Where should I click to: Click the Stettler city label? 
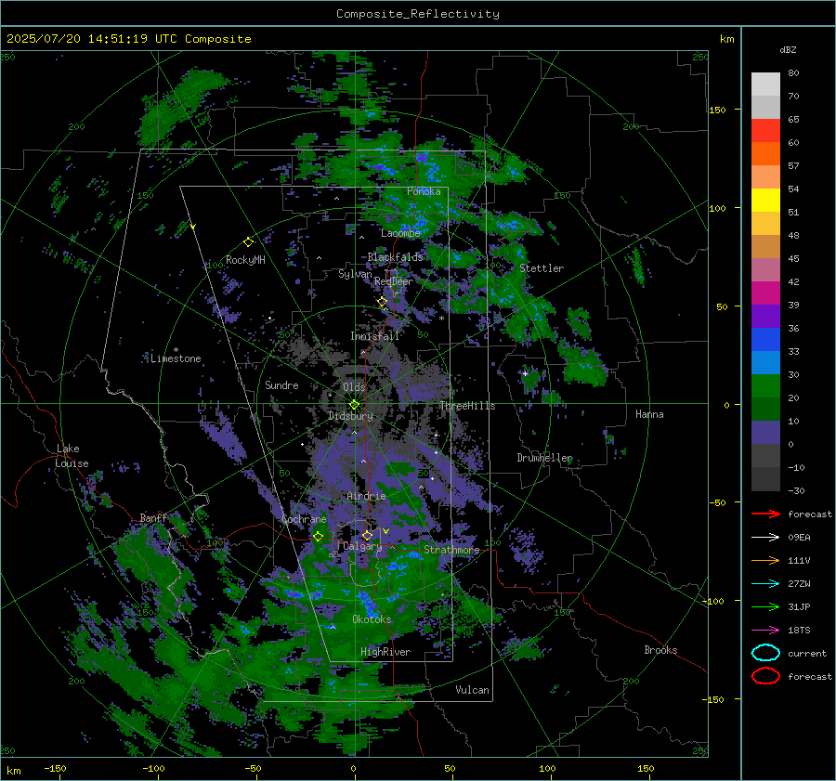542,268
